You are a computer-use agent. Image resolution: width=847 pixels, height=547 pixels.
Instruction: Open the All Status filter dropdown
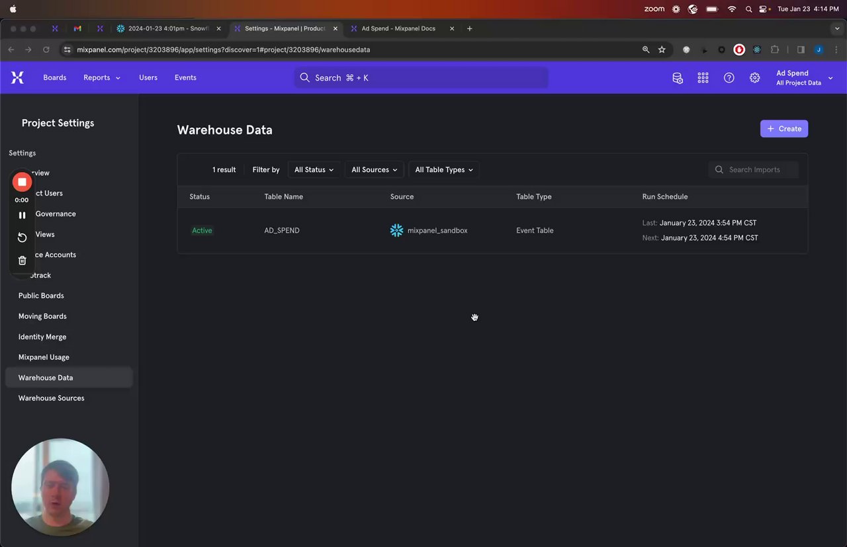pyautogui.click(x=314, y=169)
